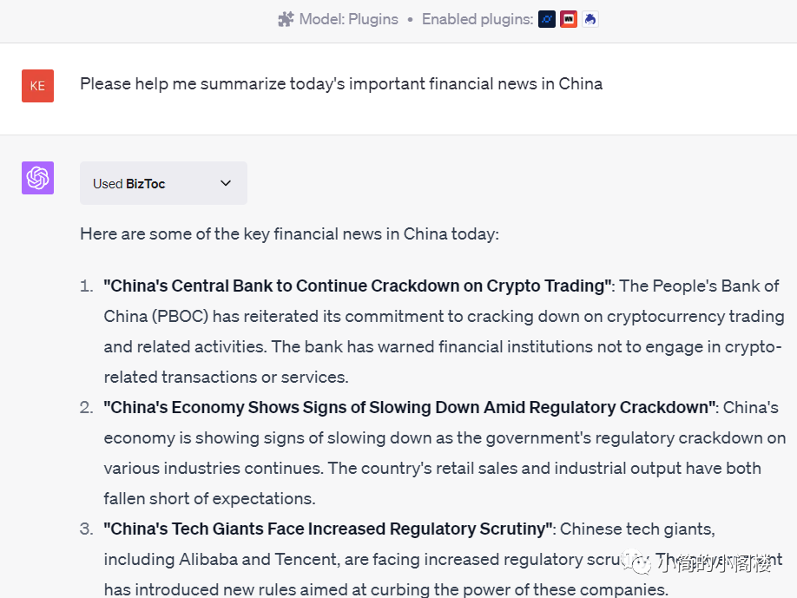797x598 pixels.
Task: Click the puzzle piece plugins icon
Action: (x=286, y=19)
